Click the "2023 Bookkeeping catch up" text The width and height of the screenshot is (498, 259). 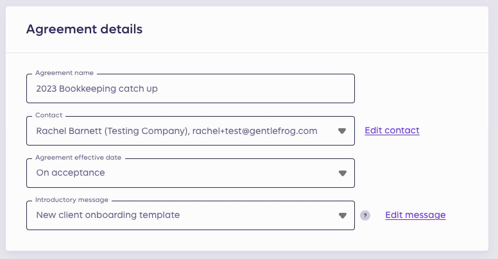[x=97, y=88]
